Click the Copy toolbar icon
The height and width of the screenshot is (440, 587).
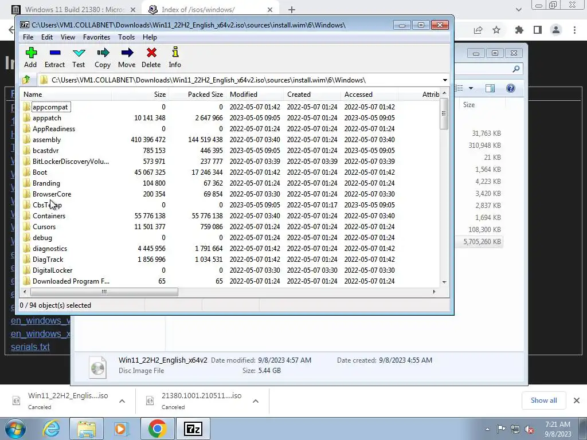pyautogui.click(x=103, y=57)
